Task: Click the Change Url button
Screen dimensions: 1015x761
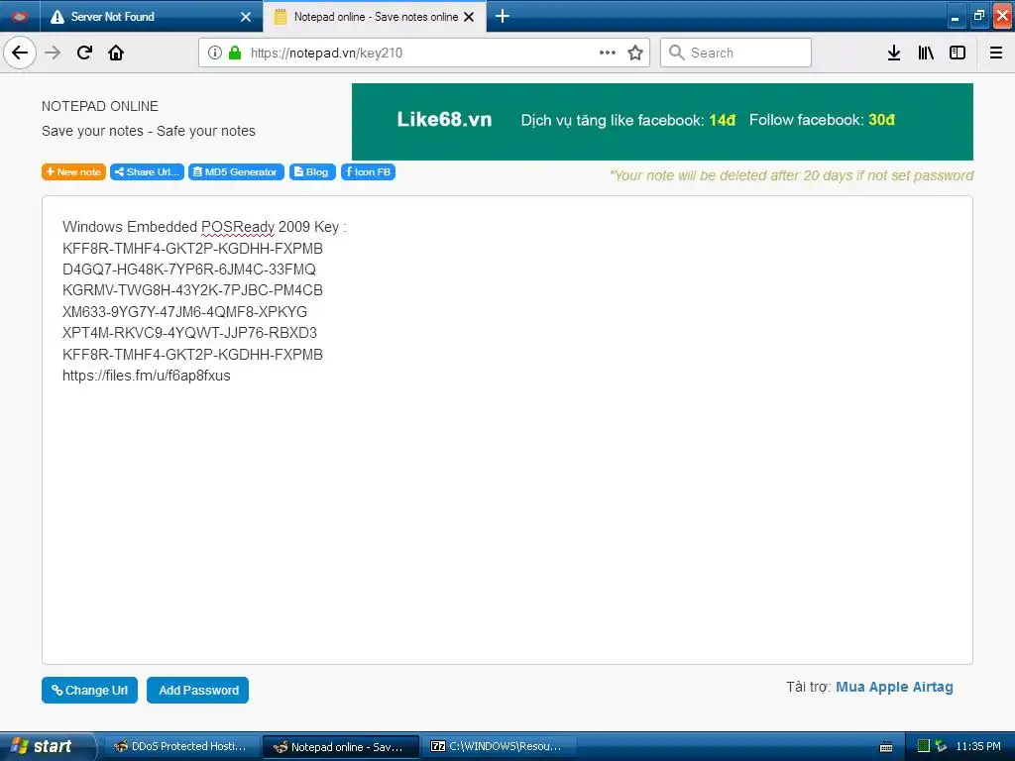Action: pyautogui.click(x=89, y=690)
